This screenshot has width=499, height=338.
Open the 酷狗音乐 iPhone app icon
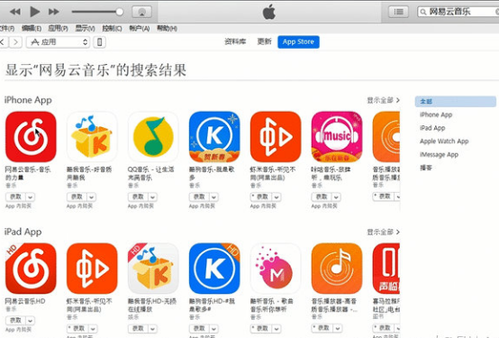coord(214,137)
